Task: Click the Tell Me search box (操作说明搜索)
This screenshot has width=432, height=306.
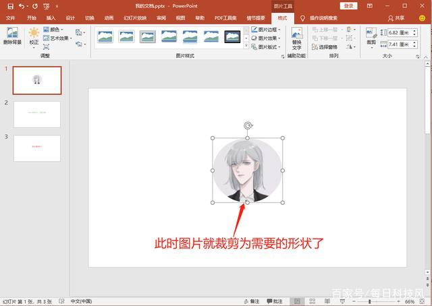Action: [323, 18]
